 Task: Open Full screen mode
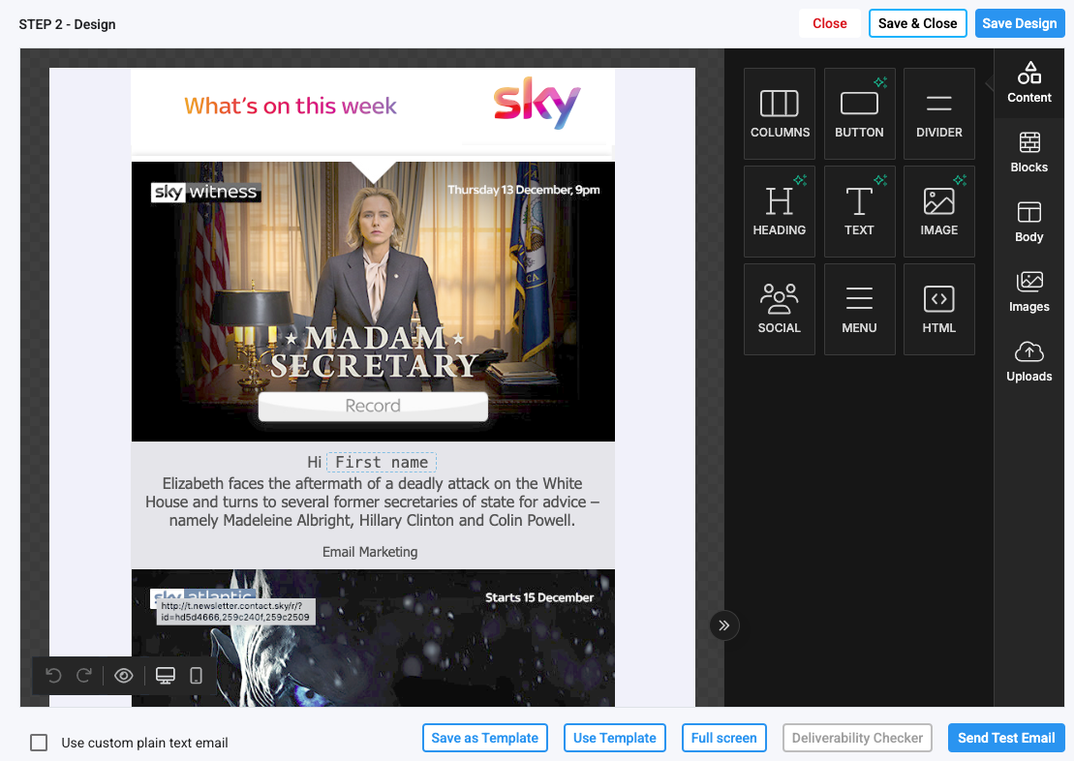click(x=724, y=738)
